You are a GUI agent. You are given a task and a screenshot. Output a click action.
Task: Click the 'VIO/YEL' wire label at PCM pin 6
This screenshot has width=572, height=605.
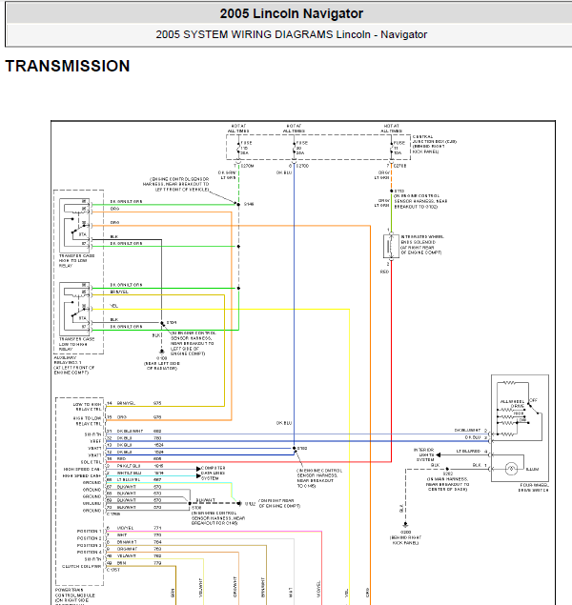click(x=126, y=528)
